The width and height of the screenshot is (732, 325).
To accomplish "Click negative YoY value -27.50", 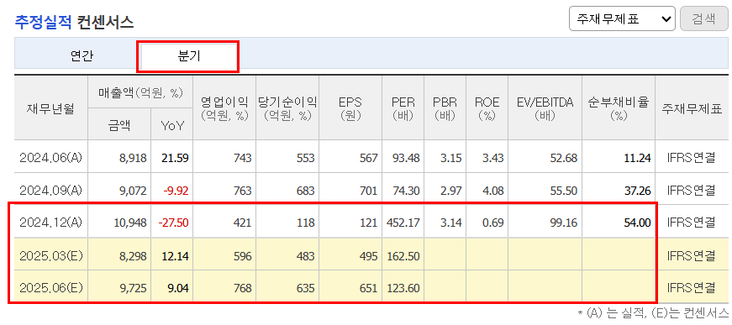I will coord(174,223).
